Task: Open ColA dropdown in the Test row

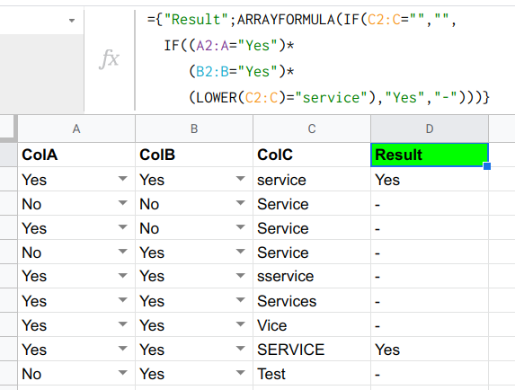Action: click(x=123, y=373)
